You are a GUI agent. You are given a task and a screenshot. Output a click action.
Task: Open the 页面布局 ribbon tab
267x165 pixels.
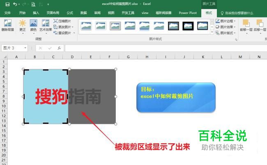point(53,13)
